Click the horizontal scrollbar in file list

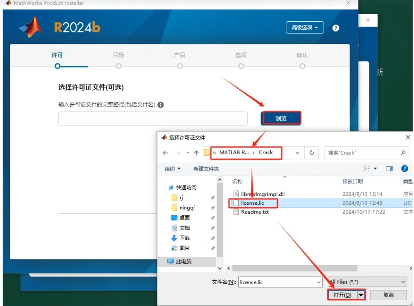tap(295, 268)
